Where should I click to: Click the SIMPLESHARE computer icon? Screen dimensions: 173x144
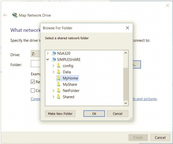54,59
